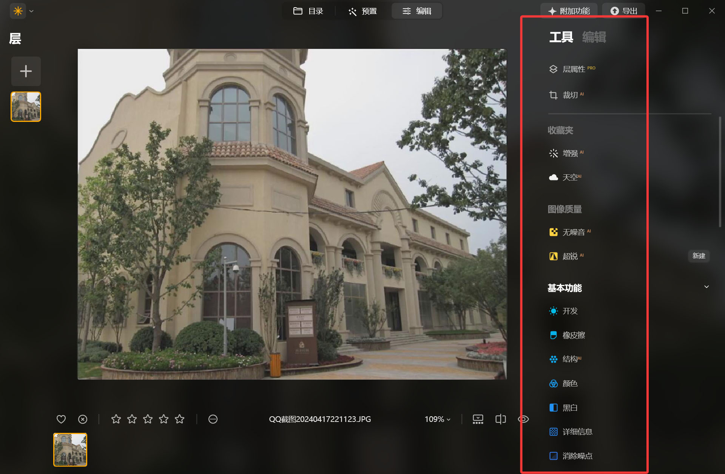Select the 编辑 edit tab in the top bar

click(417, 11)
